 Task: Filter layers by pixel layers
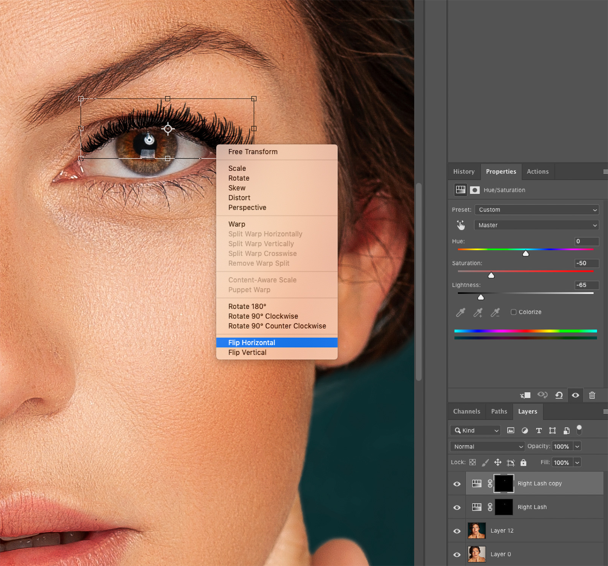click(x=511, y=430)
